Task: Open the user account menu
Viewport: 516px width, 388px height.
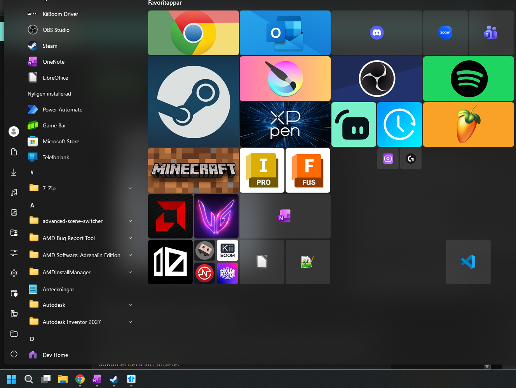Action: click(x=14, y=132)
